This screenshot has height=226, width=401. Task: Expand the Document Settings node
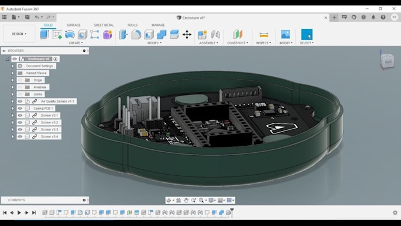point(12,66)
